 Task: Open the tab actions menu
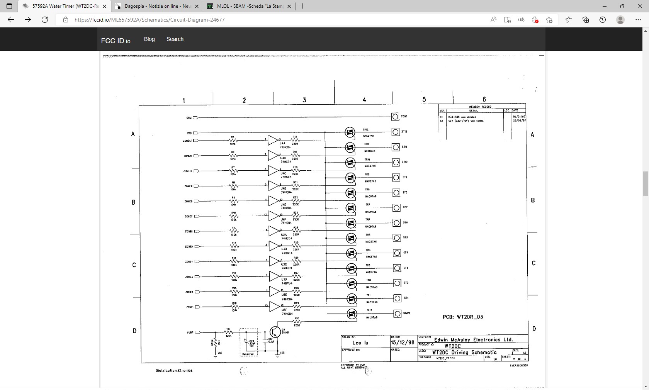click(9, 6)
